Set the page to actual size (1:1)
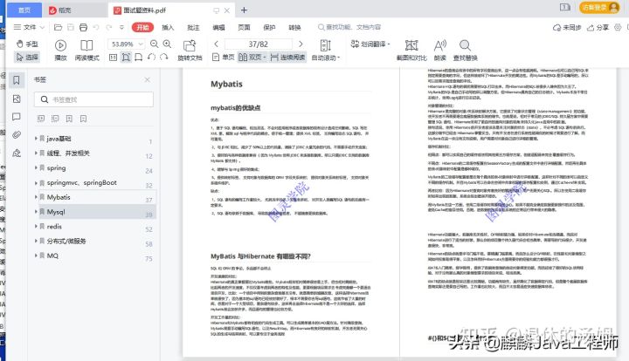The image size is (629, 361). [x=113, y=58]
